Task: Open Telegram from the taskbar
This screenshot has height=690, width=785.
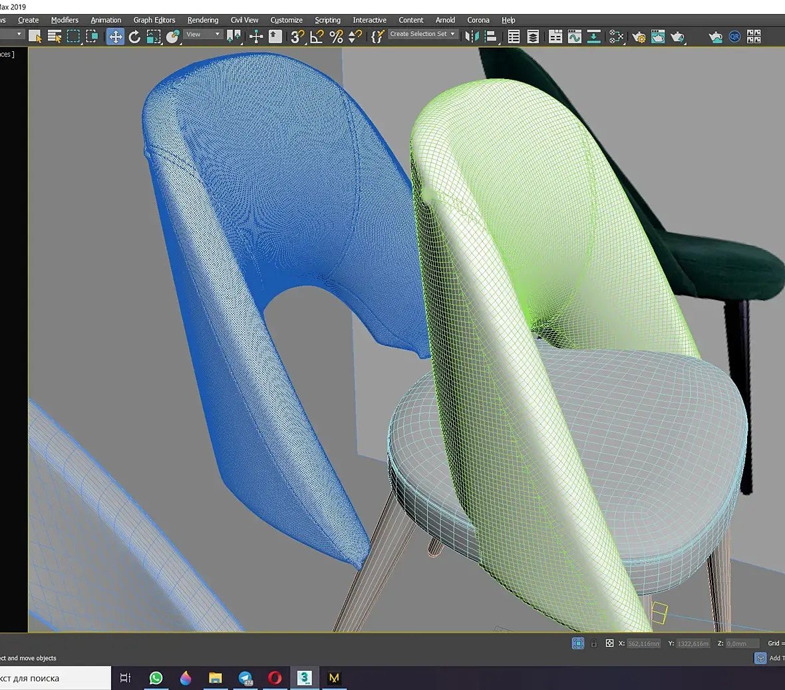Action: tap(245, 678)
